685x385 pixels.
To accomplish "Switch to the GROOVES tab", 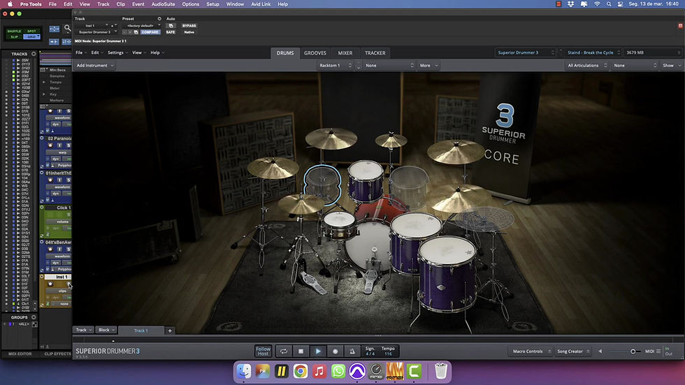I will click(315, 53).
